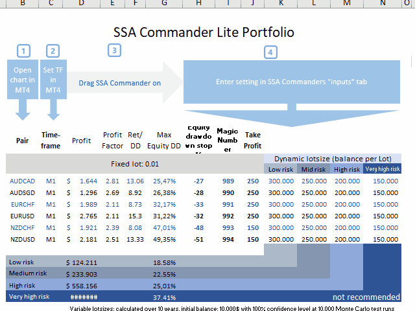Viewport: 415px width, 311px height.
Task: Click the Low risk summary row label
Action: (x=21, y=262)
